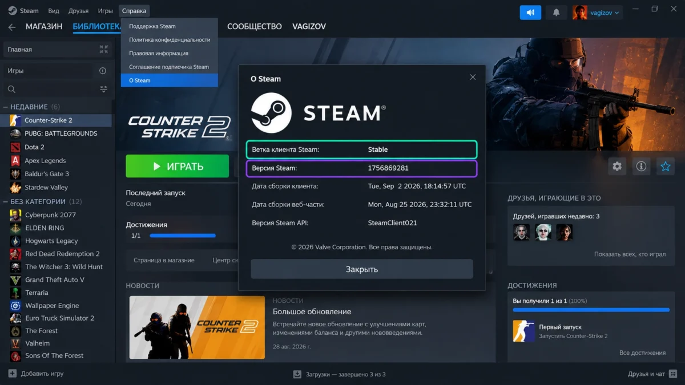This screenshot has width=685, height=385.
Task: Open the Большое обновление news thumbnail
Action: coord(197,327)
